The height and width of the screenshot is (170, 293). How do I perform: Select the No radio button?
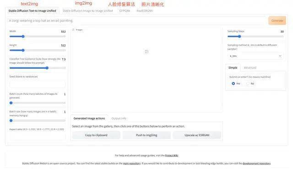coord(248,83)
